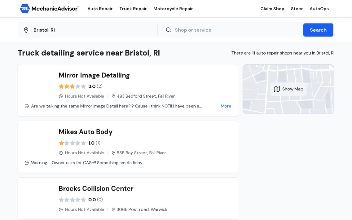The height and width of the screenshot is (220, 352).
Task: Open the Motorcycle Repair menu
Action: (x=173, y=9)
